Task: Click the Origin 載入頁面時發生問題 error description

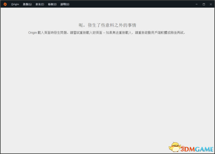Action: 107,32
